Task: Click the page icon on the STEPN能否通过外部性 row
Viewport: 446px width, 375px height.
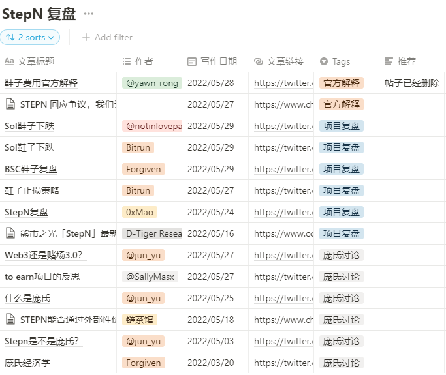Action: coord(10,320)
